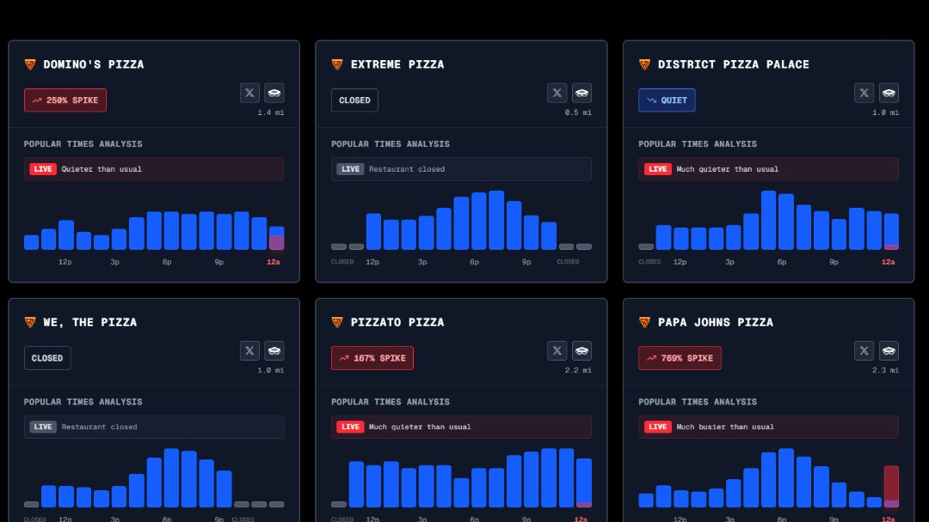Click the pizza slice icon beside Pizzato Pizza
The width and height of the screenshot is (929, 522).
click(x=337, y=322)
